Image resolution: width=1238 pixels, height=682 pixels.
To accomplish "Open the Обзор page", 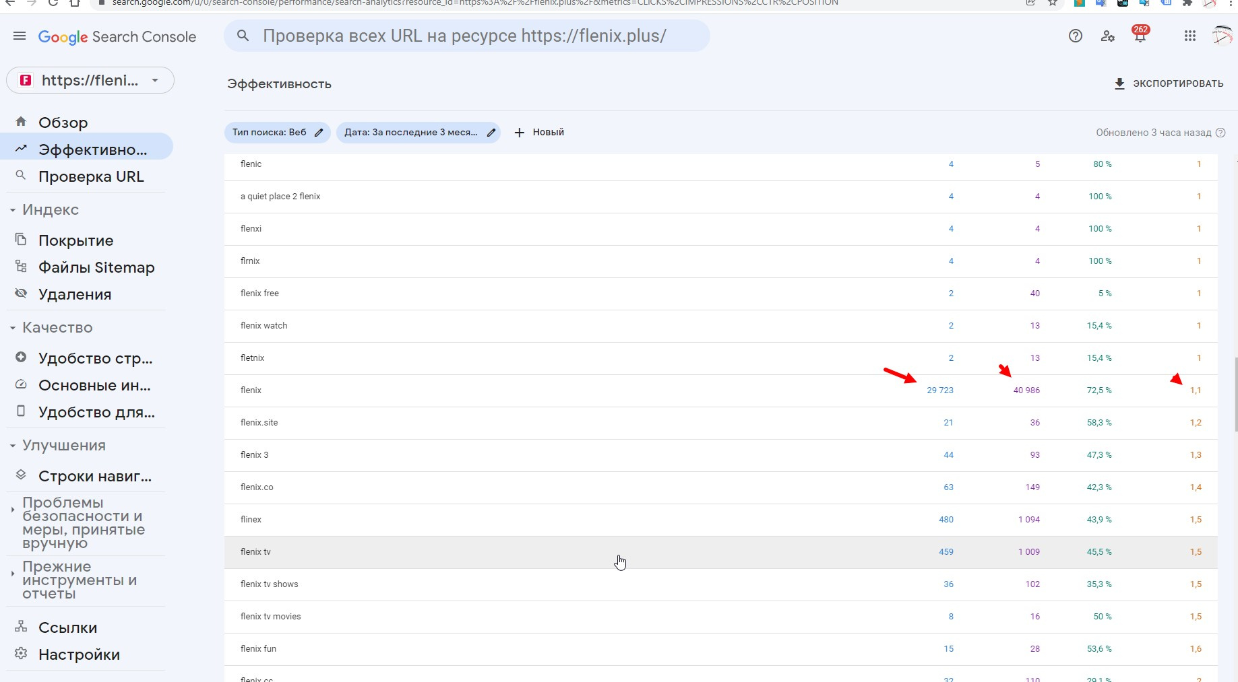I will click(63, 123).
